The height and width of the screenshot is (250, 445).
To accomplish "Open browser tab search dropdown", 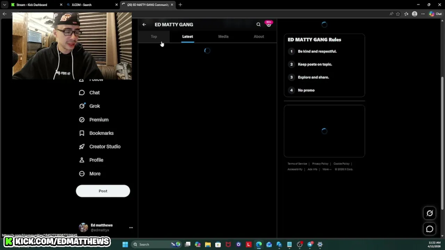I will [4, 5].
